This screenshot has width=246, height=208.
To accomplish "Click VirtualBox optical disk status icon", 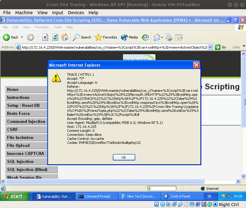I will coord(162,204).
